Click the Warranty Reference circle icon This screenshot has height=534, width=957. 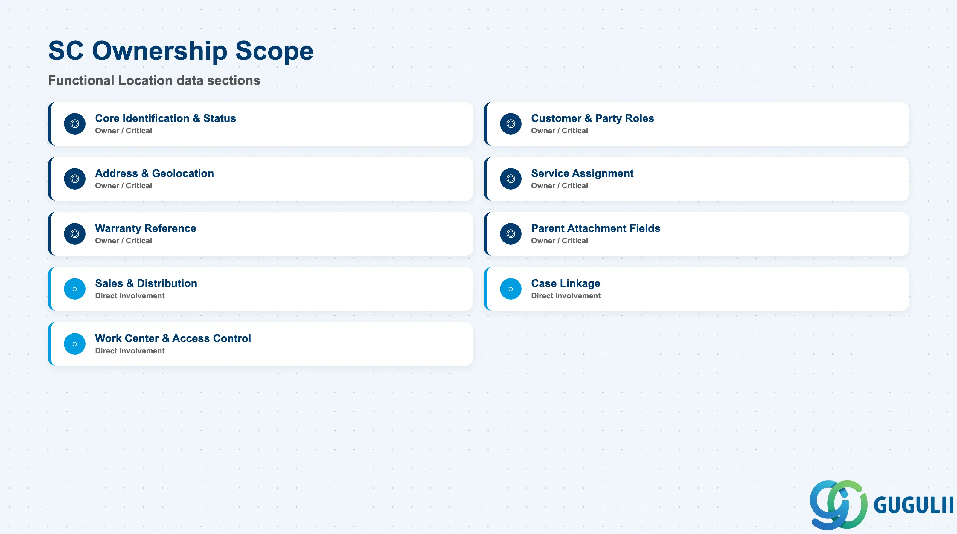[75, 234]
